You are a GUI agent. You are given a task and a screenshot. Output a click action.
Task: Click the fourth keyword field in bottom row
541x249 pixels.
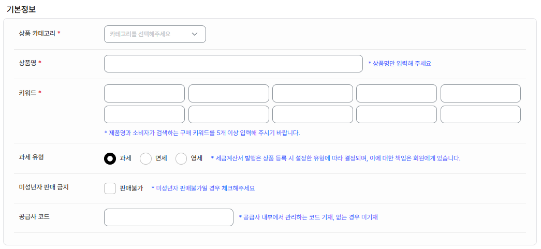(x=397, y=114)
